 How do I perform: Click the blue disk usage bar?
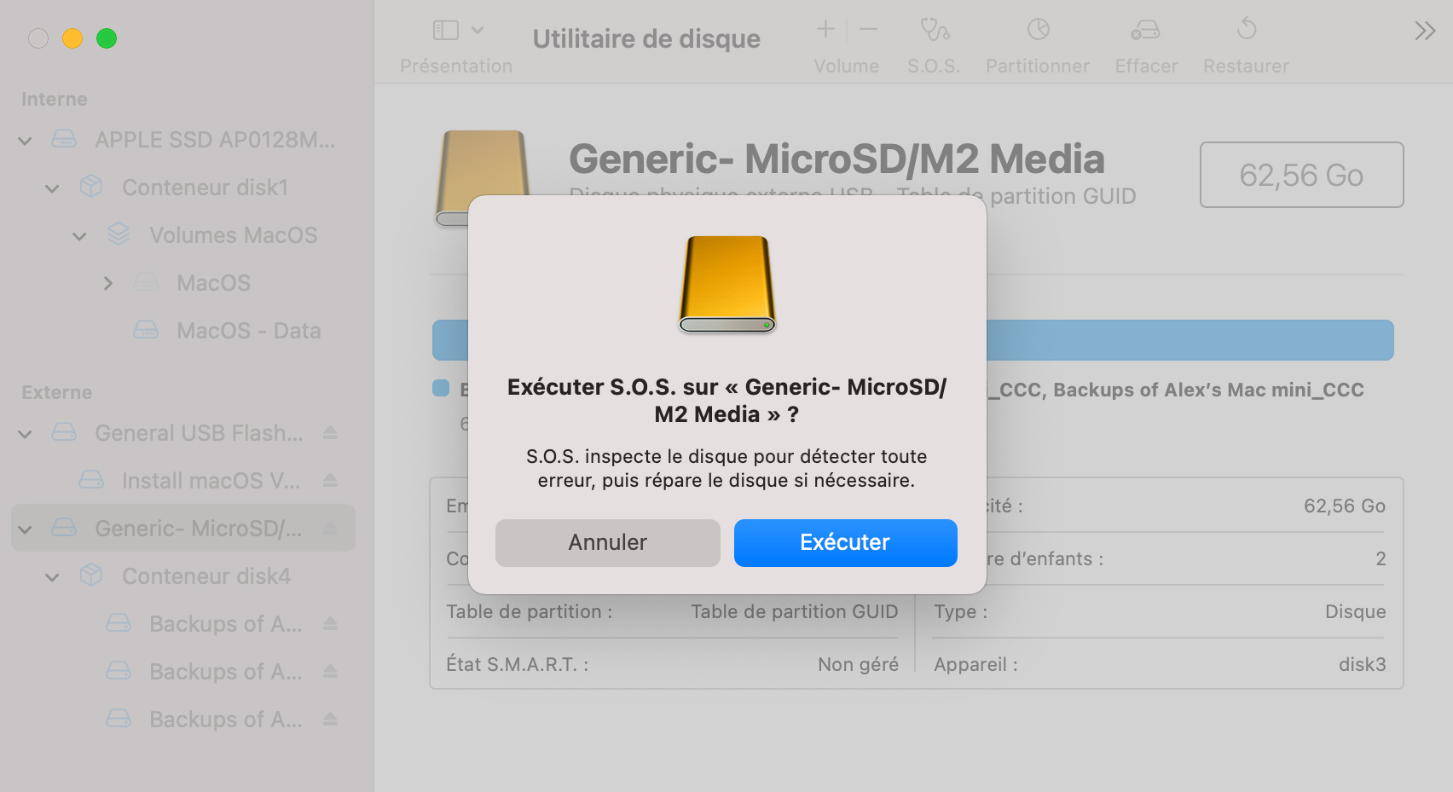(1189, 340)
